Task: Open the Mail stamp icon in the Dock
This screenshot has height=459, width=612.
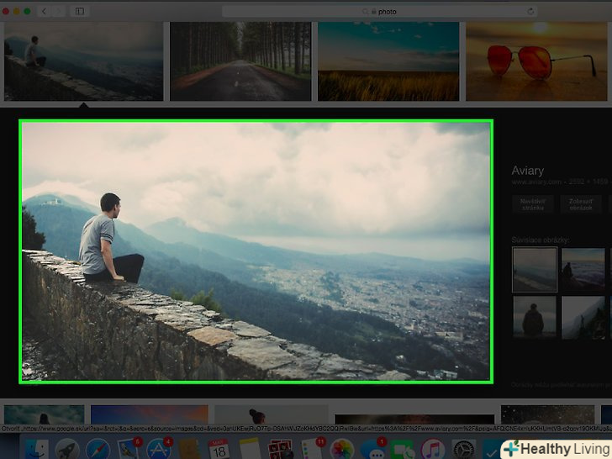Action: click(129, 449)
